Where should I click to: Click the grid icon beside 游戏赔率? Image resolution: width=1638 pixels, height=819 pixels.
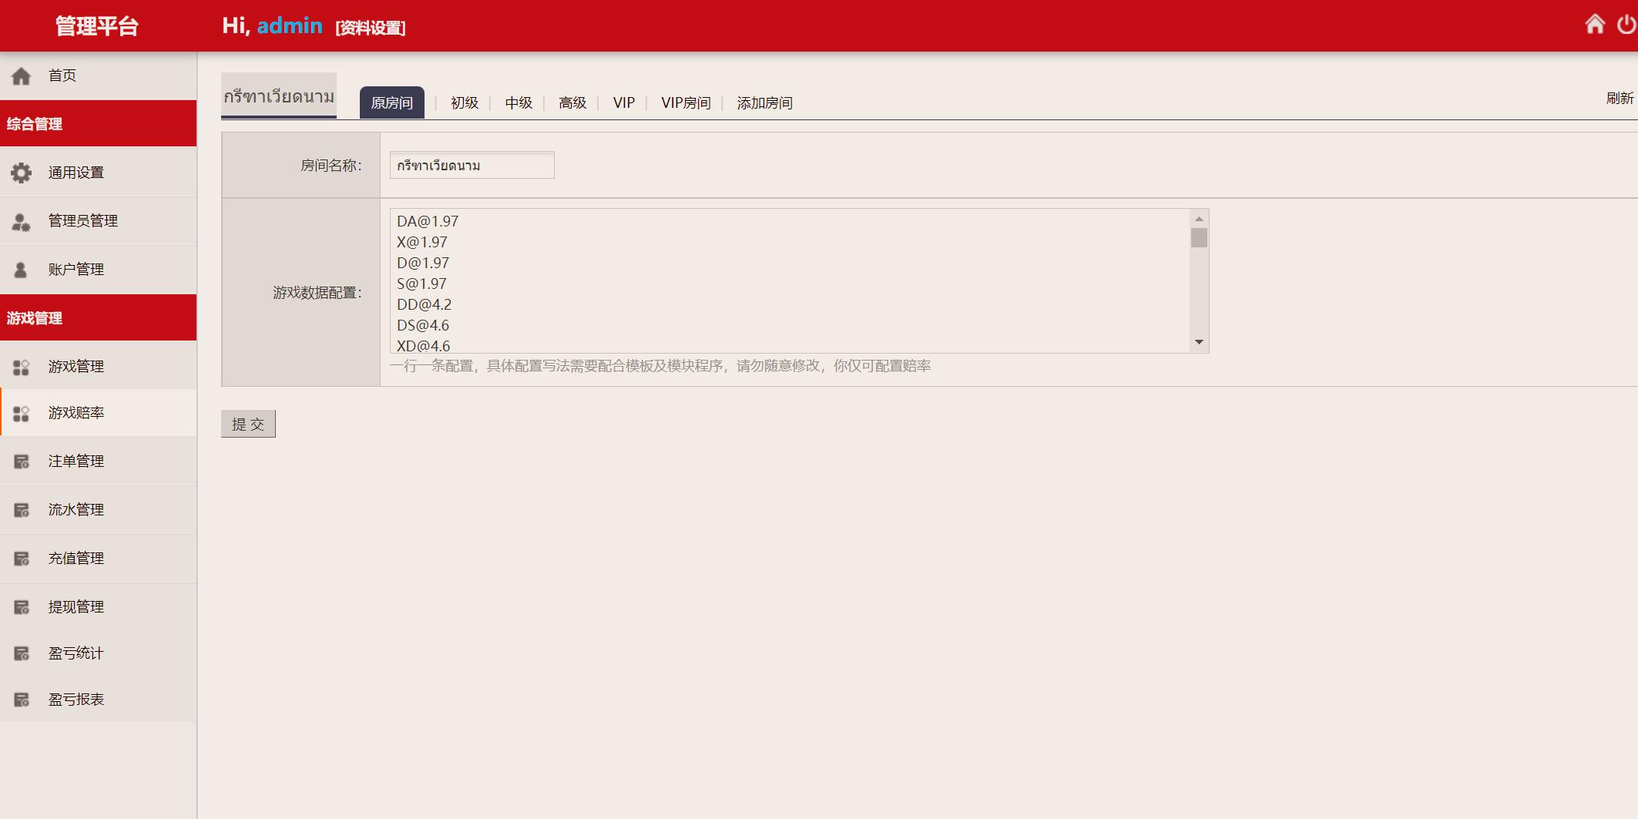(21, 414)
